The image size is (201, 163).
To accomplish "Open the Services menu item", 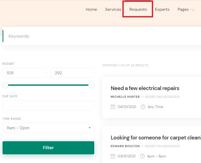I will pyautogui.click(x=113, y=9).
